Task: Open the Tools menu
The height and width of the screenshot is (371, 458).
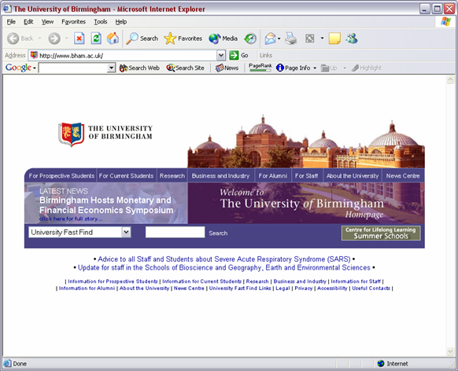Action: point(101,21)
